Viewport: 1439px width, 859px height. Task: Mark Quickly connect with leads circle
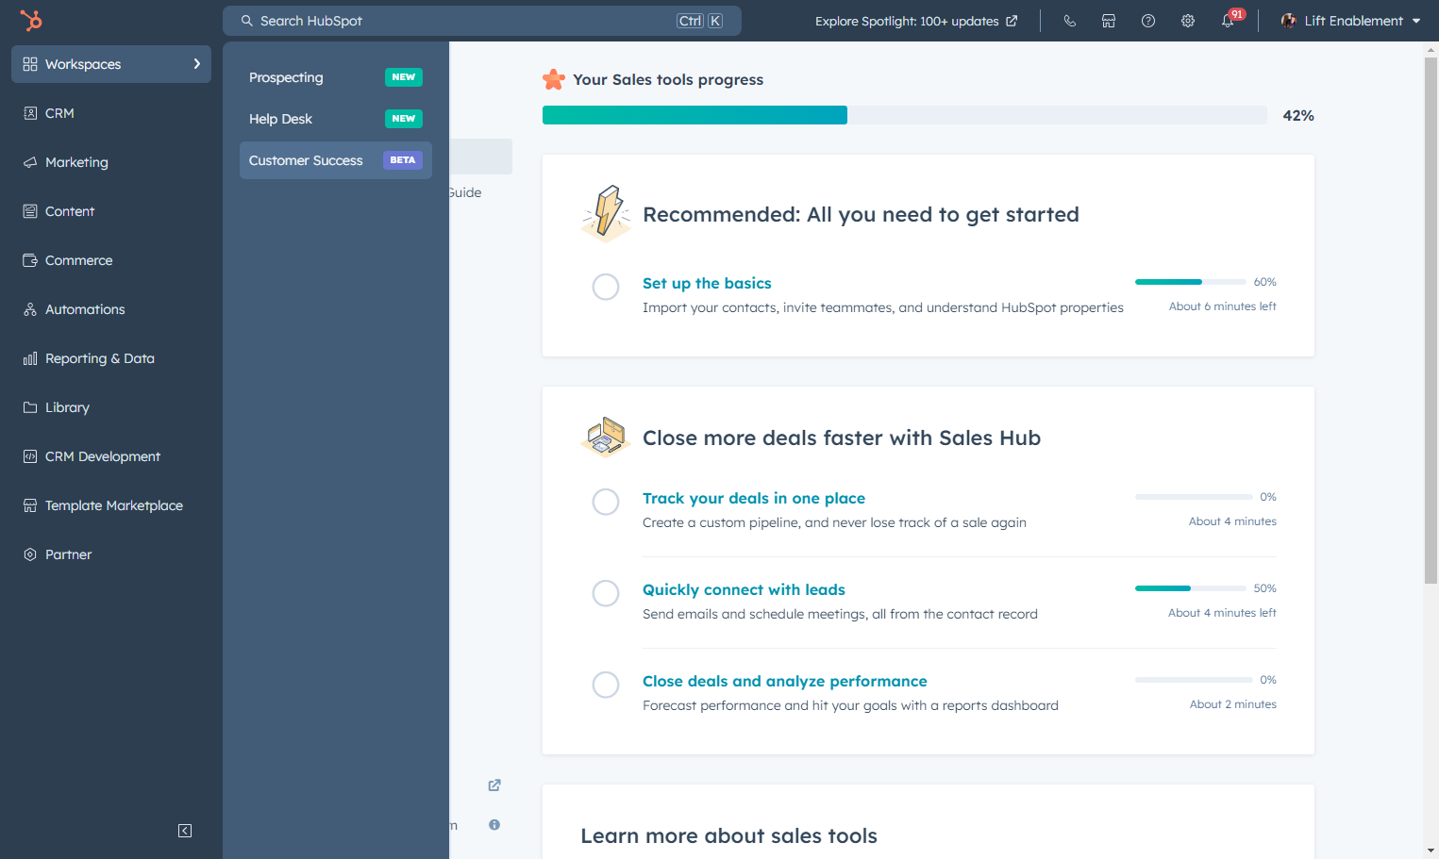tap(606, 593)
